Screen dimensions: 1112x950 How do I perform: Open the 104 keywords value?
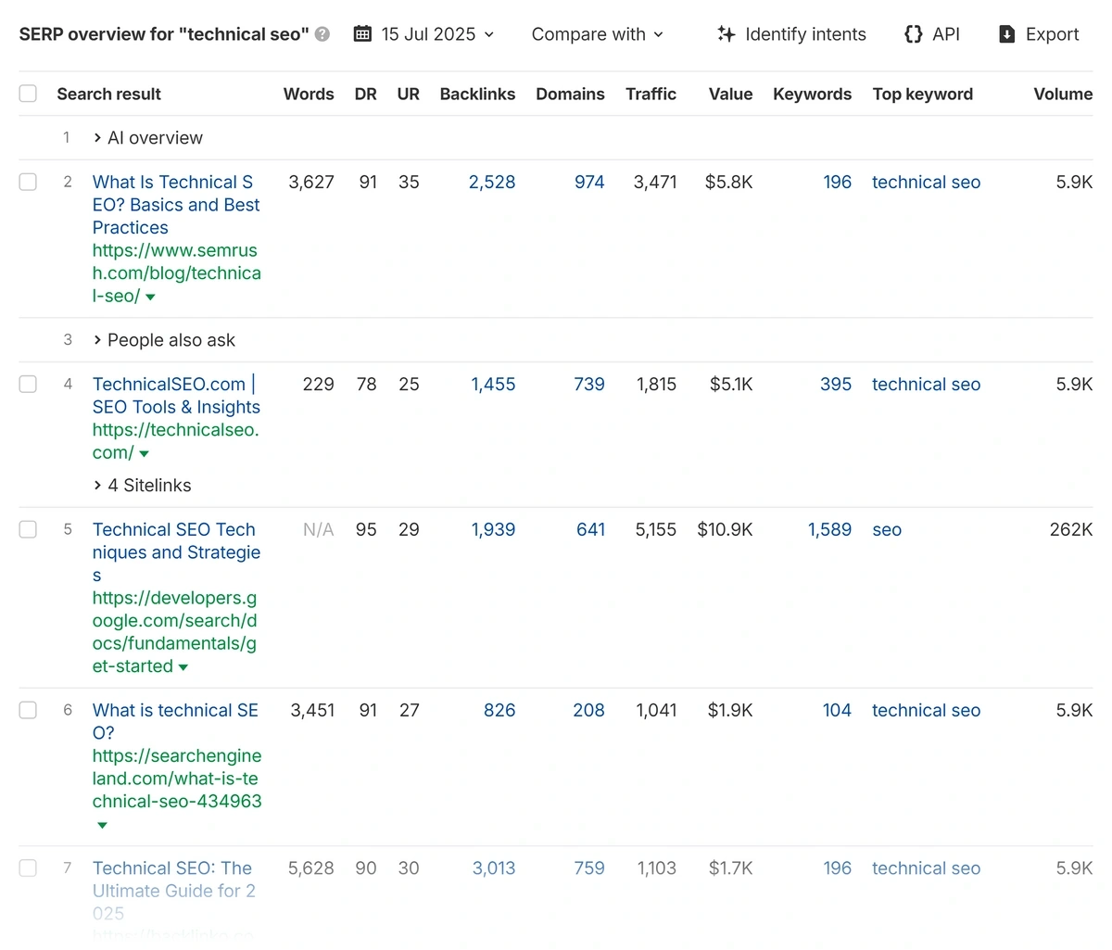click(x=837, y=711)
